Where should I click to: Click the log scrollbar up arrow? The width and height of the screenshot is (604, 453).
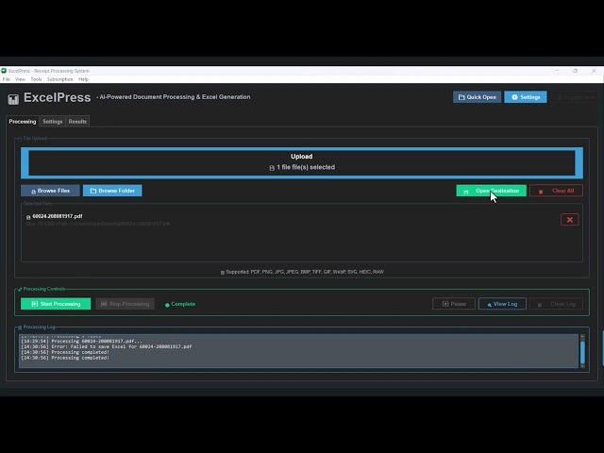pyautogui.click(x=582, y=337)
